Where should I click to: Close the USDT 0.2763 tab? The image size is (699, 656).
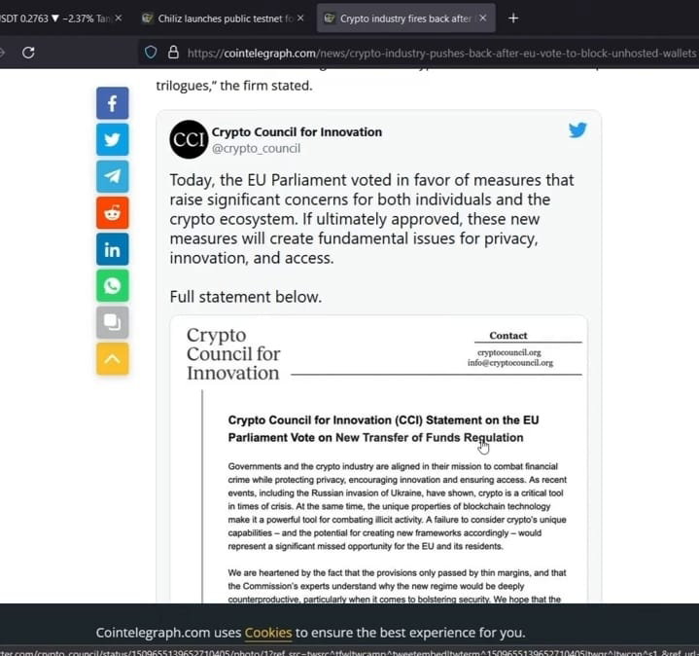point(119,18)
